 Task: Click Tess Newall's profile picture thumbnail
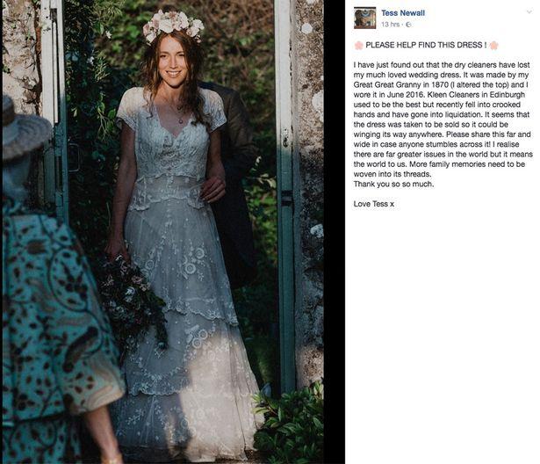point(364,18)
